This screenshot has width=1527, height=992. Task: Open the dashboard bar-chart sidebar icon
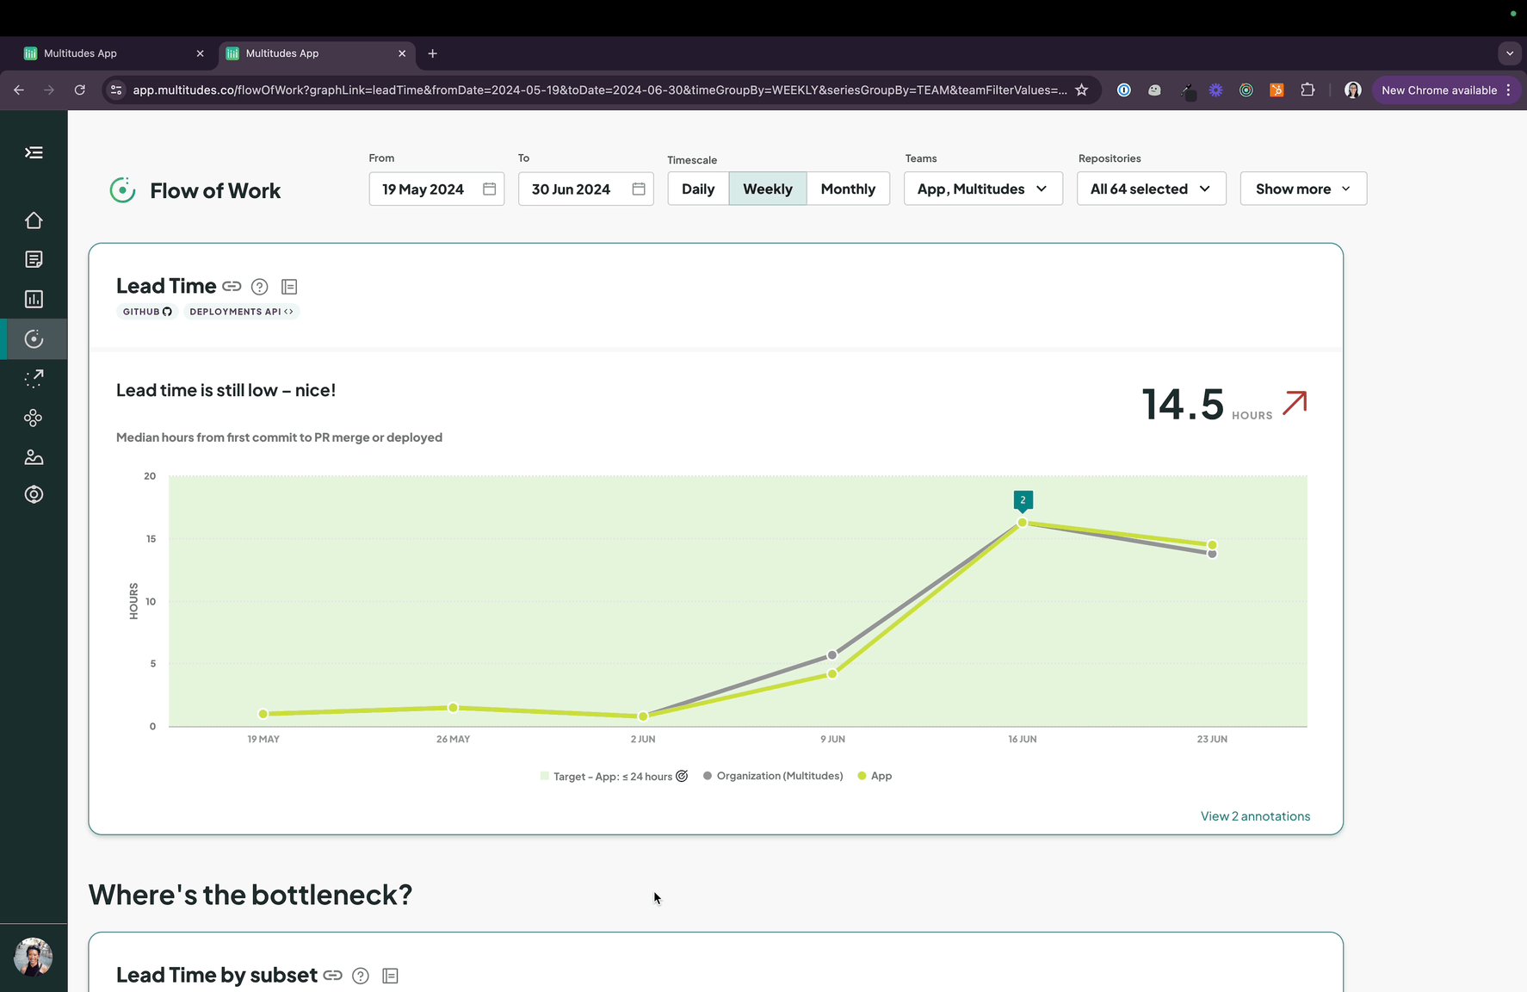(34, 299)
